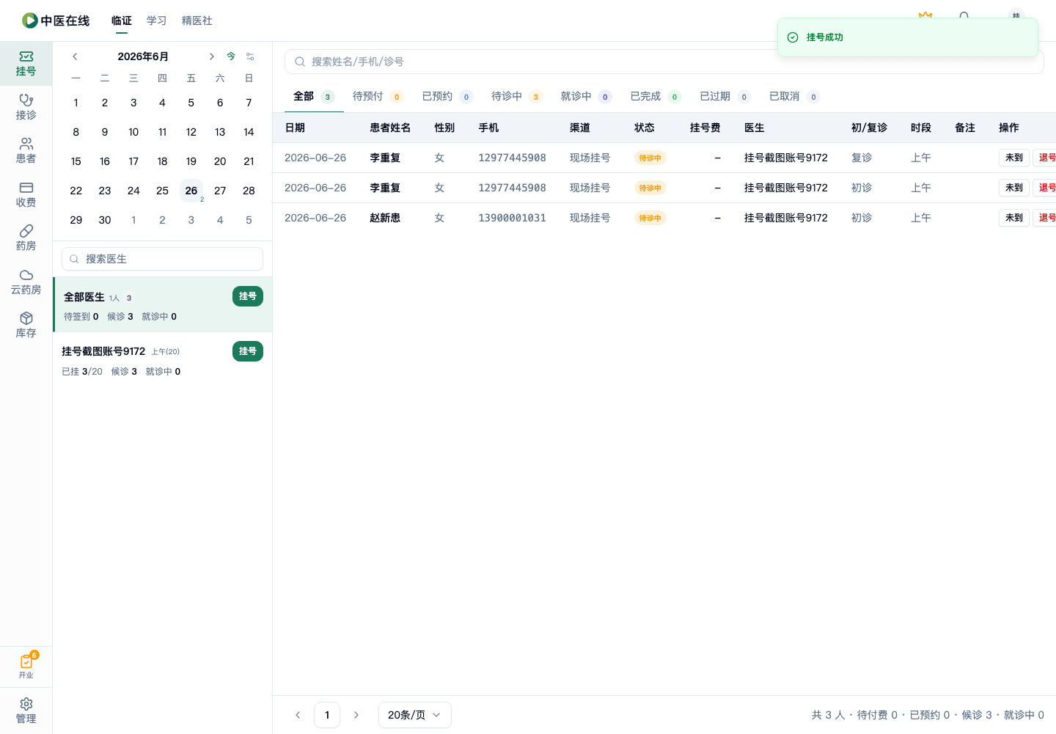Click the 患者姓名 column header
Image resolution: width=1056 pixels, height=734 pixels.
[x=390, y=128]
